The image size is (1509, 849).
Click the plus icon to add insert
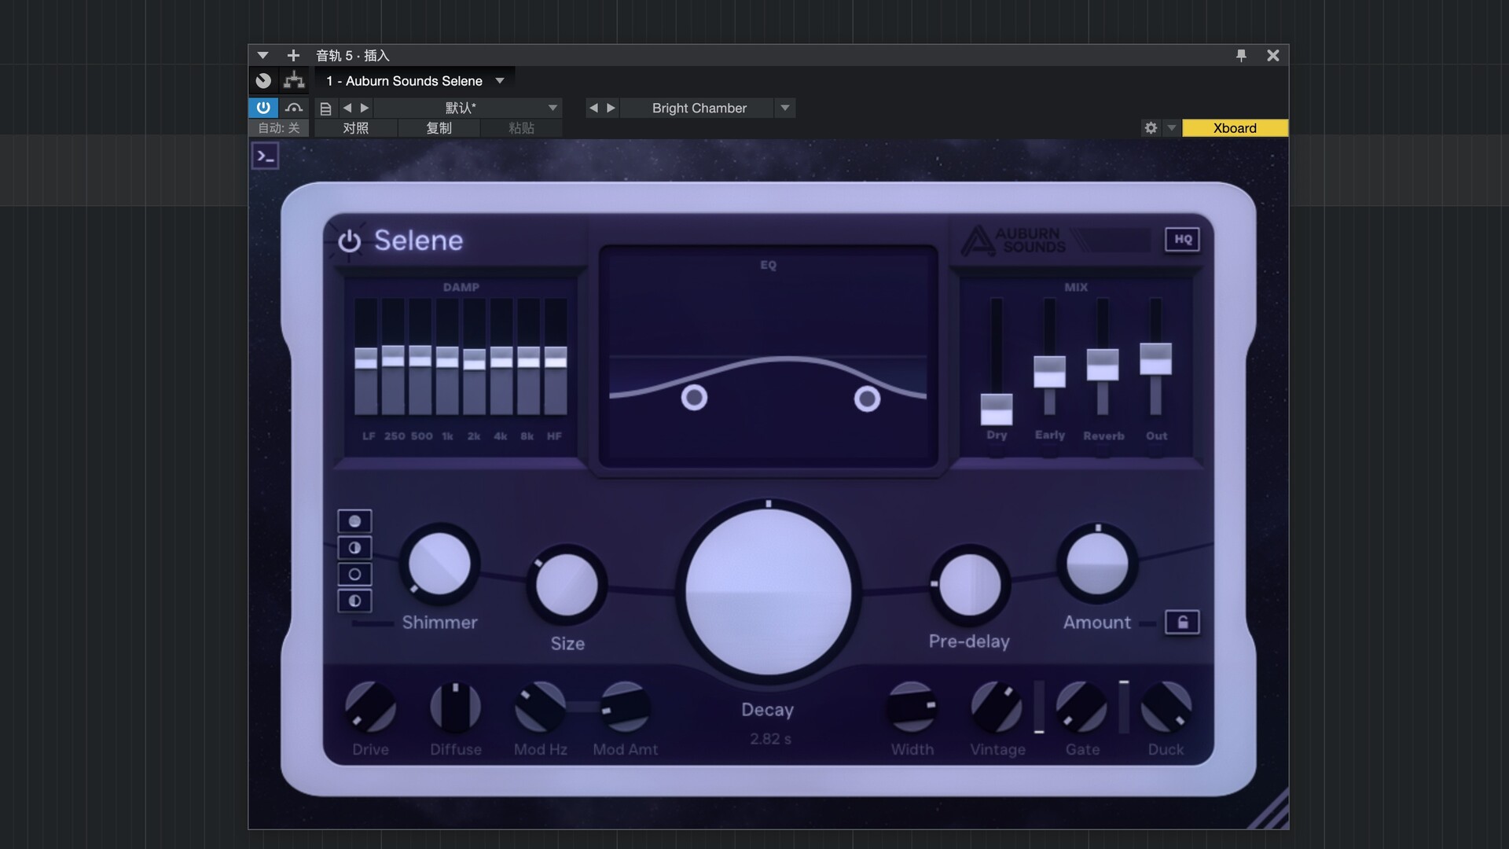[x=293, y=55]
